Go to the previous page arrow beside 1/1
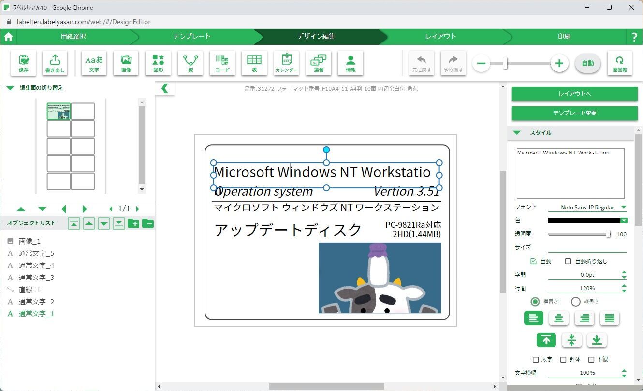 coord(111,209)
